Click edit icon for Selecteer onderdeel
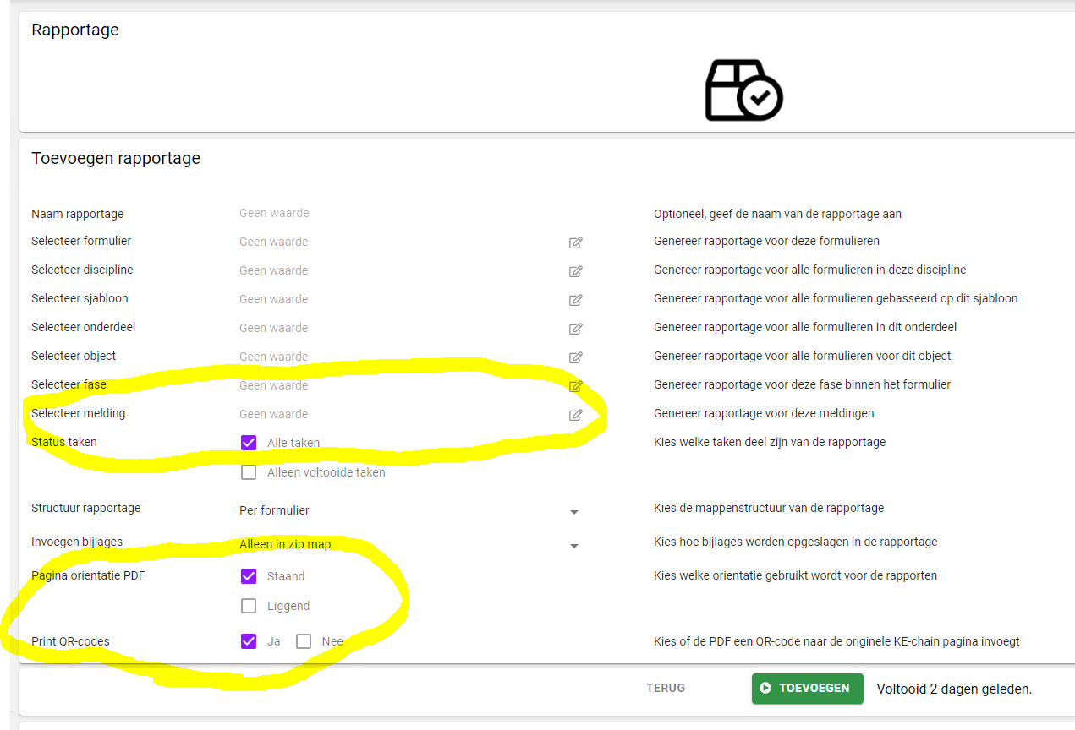1075x730 pixels. pyautogui.click(x=575, y=329)
